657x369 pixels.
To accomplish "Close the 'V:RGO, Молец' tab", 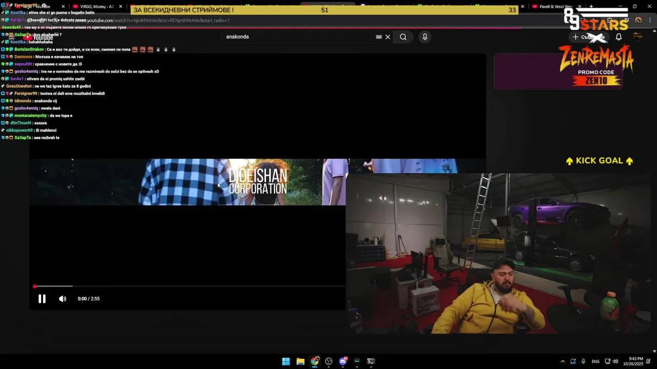I will point(121,7).
